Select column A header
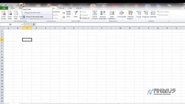This screenshot has height=104, width=185. point(8,28)
